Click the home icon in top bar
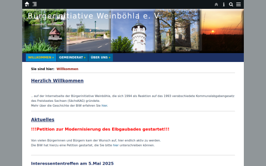This screenshot has height=166, width=266. point(27,4)
